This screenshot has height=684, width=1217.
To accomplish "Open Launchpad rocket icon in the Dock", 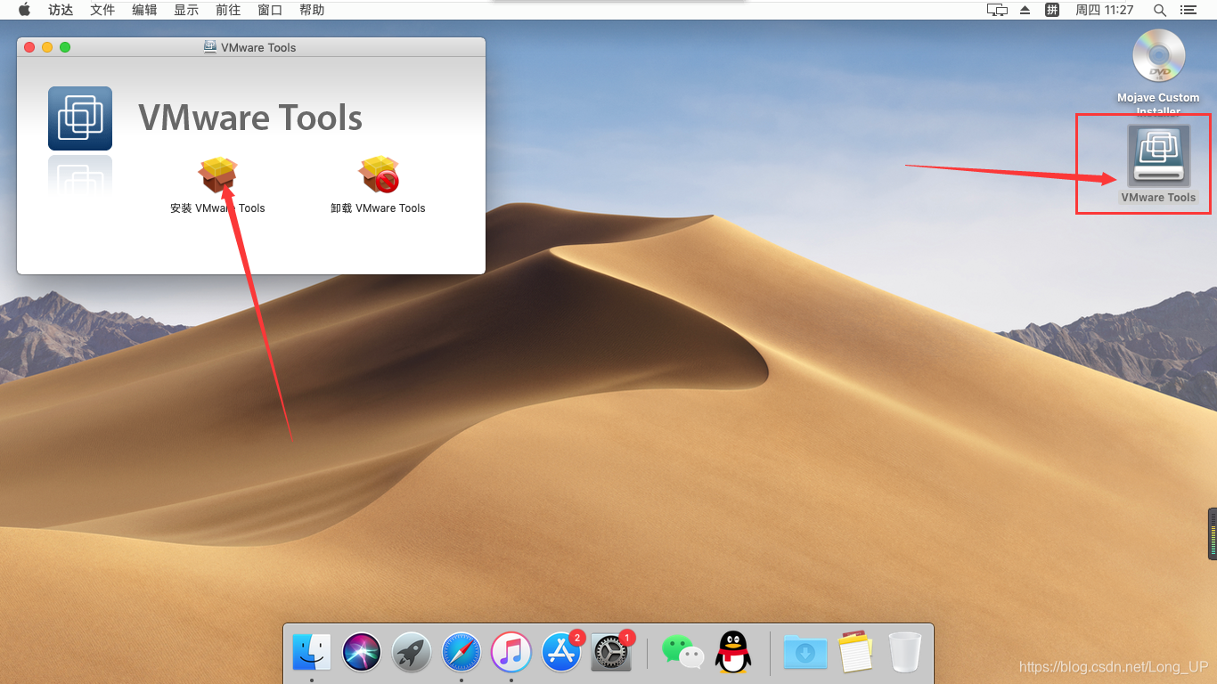I will [x=412, y=652].
